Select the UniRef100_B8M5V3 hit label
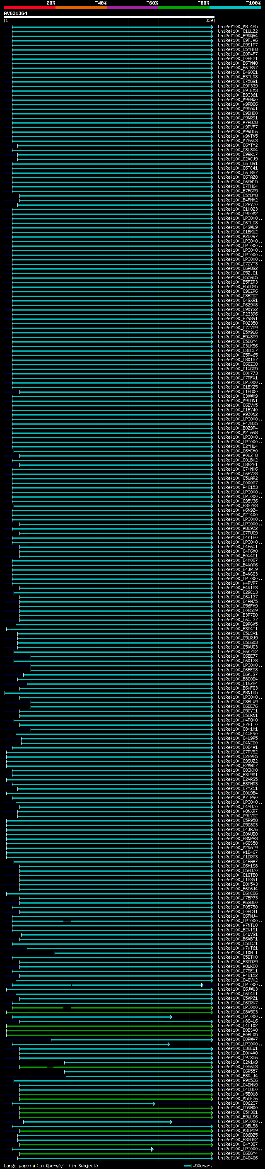Viewport: 265px width, 1169px height. 238,884
